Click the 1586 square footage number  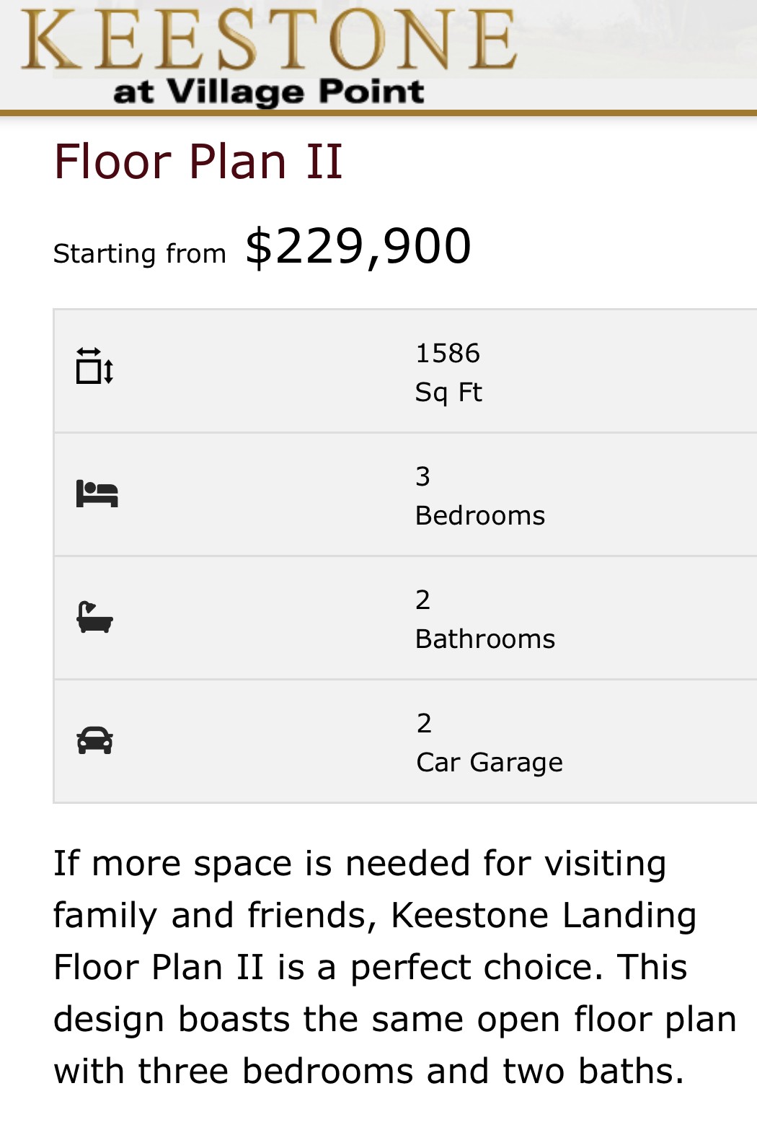tap(448, 354)
